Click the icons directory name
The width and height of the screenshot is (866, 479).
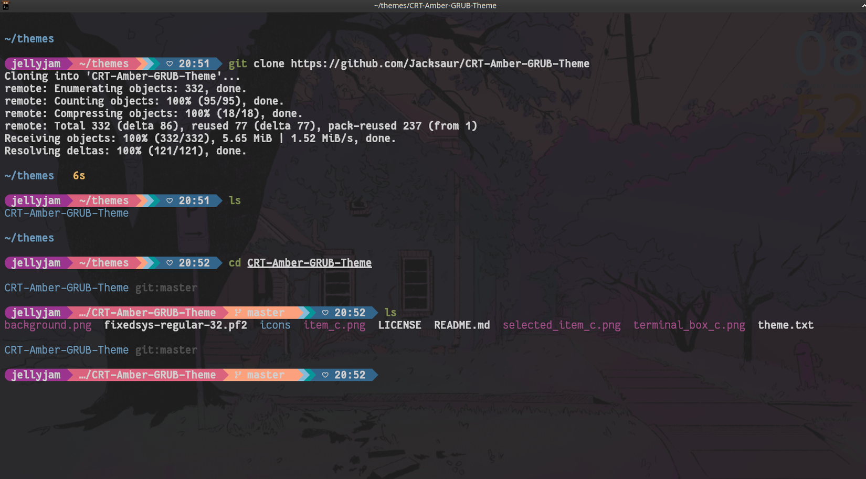click(275, 325)
